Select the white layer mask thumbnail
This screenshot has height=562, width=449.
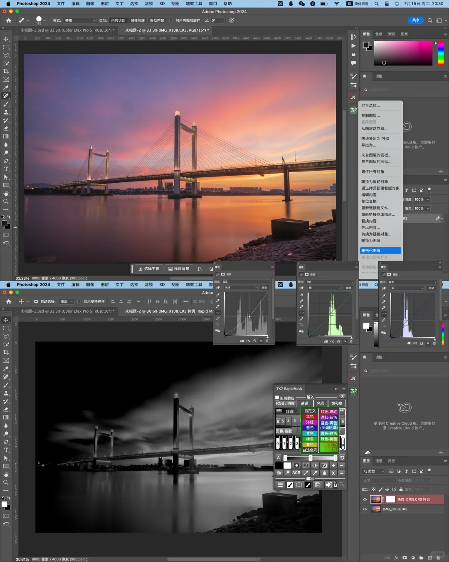[390, 500]
